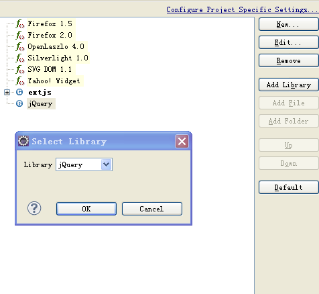Screen dimensions: 319x294
Task: Click the OpenLaszlo 4.0 library icon
Action: click(19, 46)
